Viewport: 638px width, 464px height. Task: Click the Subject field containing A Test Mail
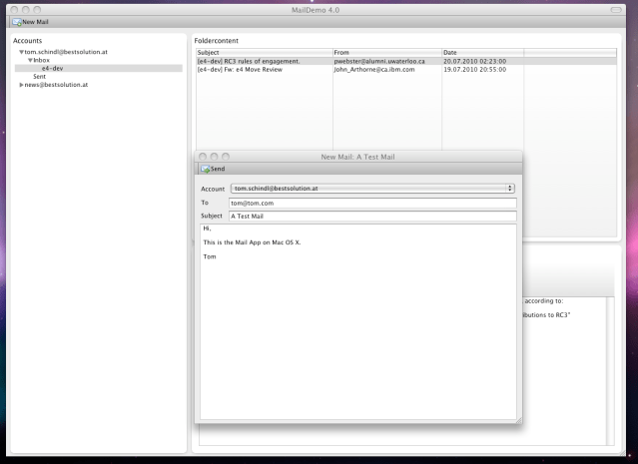371,216
